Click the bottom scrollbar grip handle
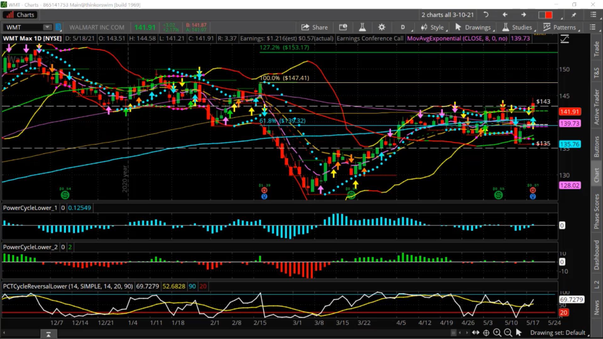The width and height of the screenshot is (603, 339). tap(453, 333)
